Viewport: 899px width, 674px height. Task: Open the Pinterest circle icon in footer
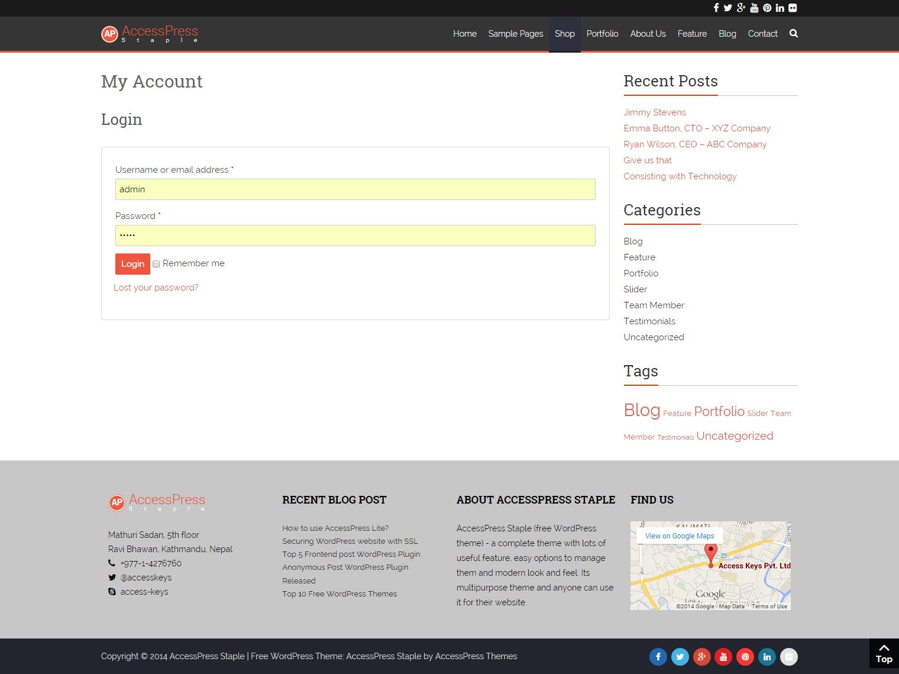(x=745, y=656)
